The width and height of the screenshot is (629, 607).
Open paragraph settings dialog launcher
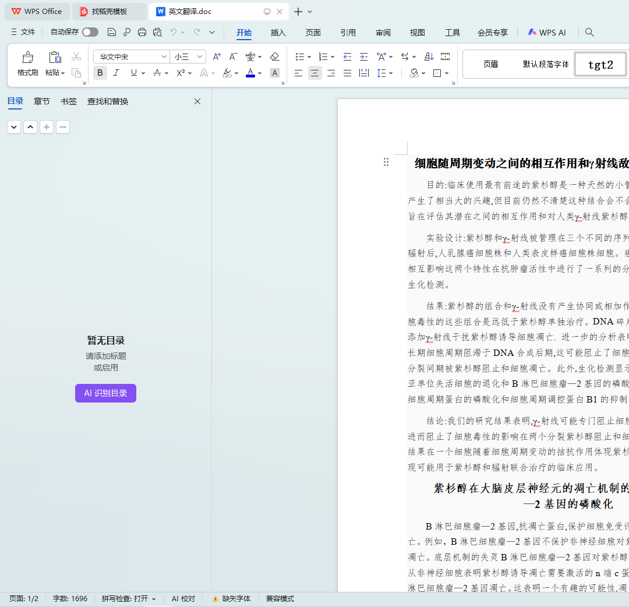[453, 83]
